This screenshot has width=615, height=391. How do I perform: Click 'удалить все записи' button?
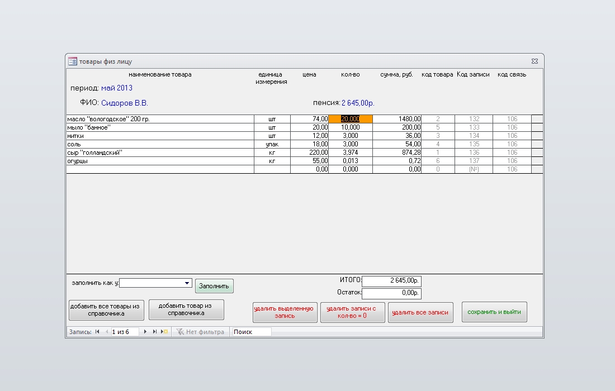[420, 312]
